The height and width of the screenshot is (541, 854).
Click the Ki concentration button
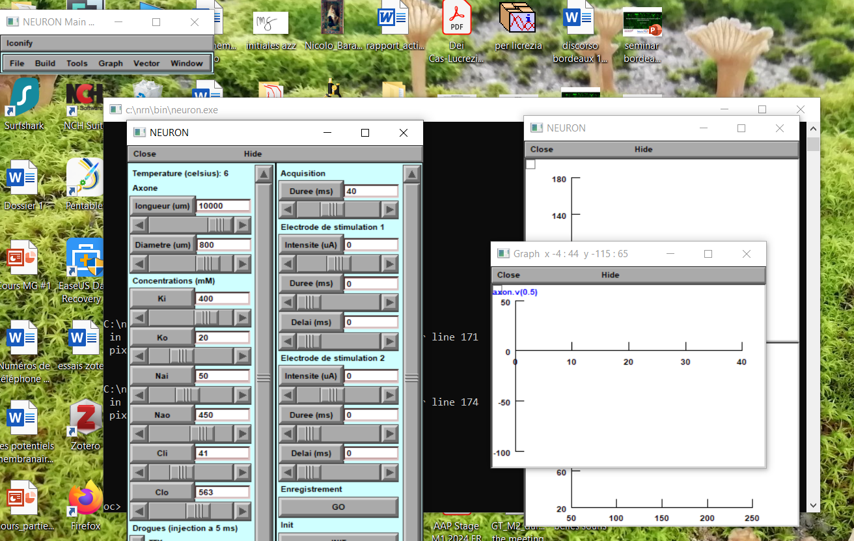coord(162,299)
